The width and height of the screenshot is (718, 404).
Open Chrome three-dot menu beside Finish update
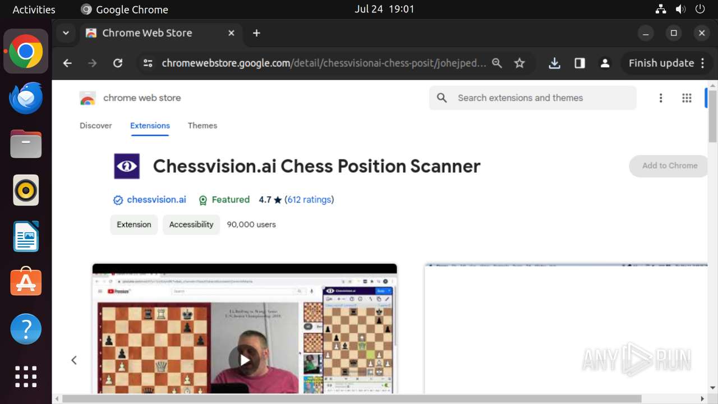pyautogui.click(x=702, y=63)
